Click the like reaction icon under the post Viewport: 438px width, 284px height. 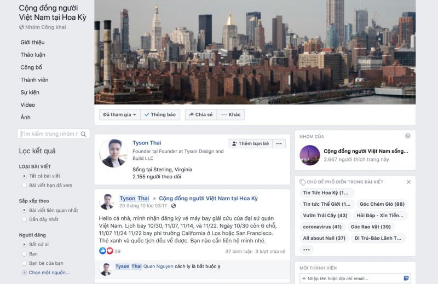click(102, 251)
